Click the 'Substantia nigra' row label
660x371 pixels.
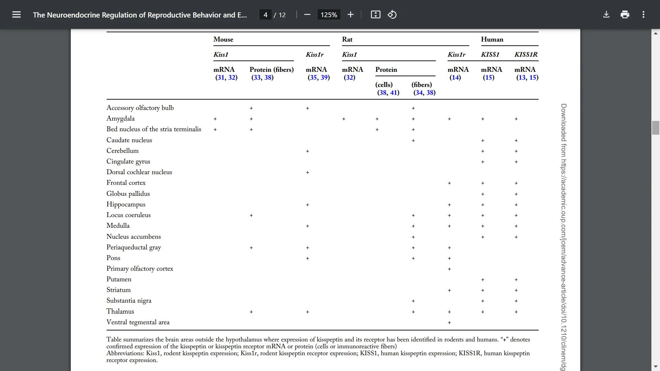click(129, 301)
